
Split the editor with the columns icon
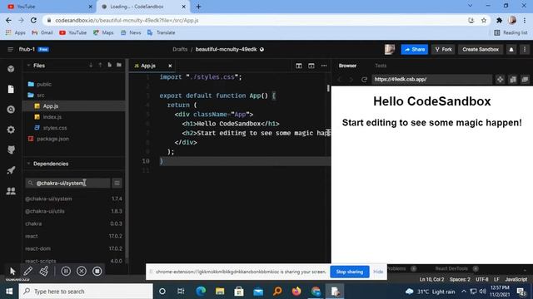click(x=299, y=66)
